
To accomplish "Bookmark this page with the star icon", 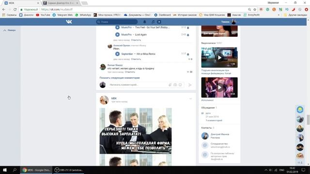I will (255, 10).
